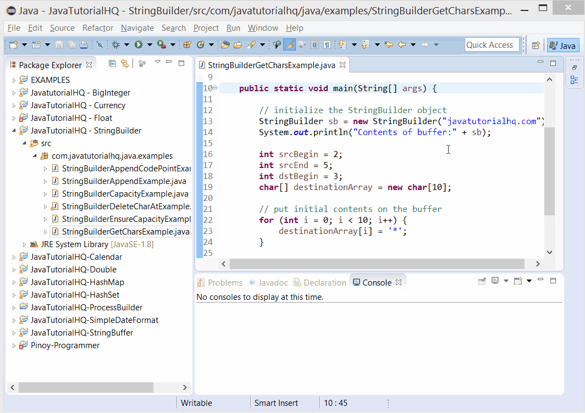
Task: Click the Java perspective button
Action: (562, 45)
